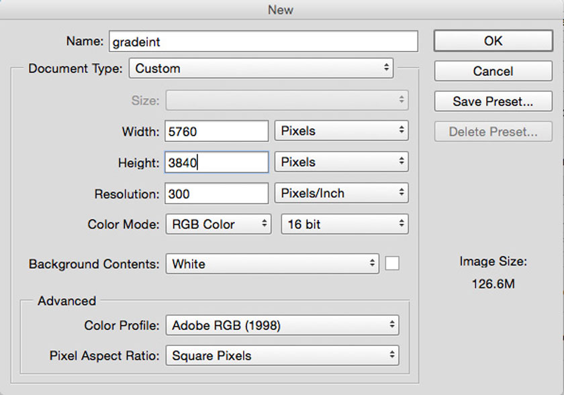Click the OK button
564x395 pixels.
point(493,41)
